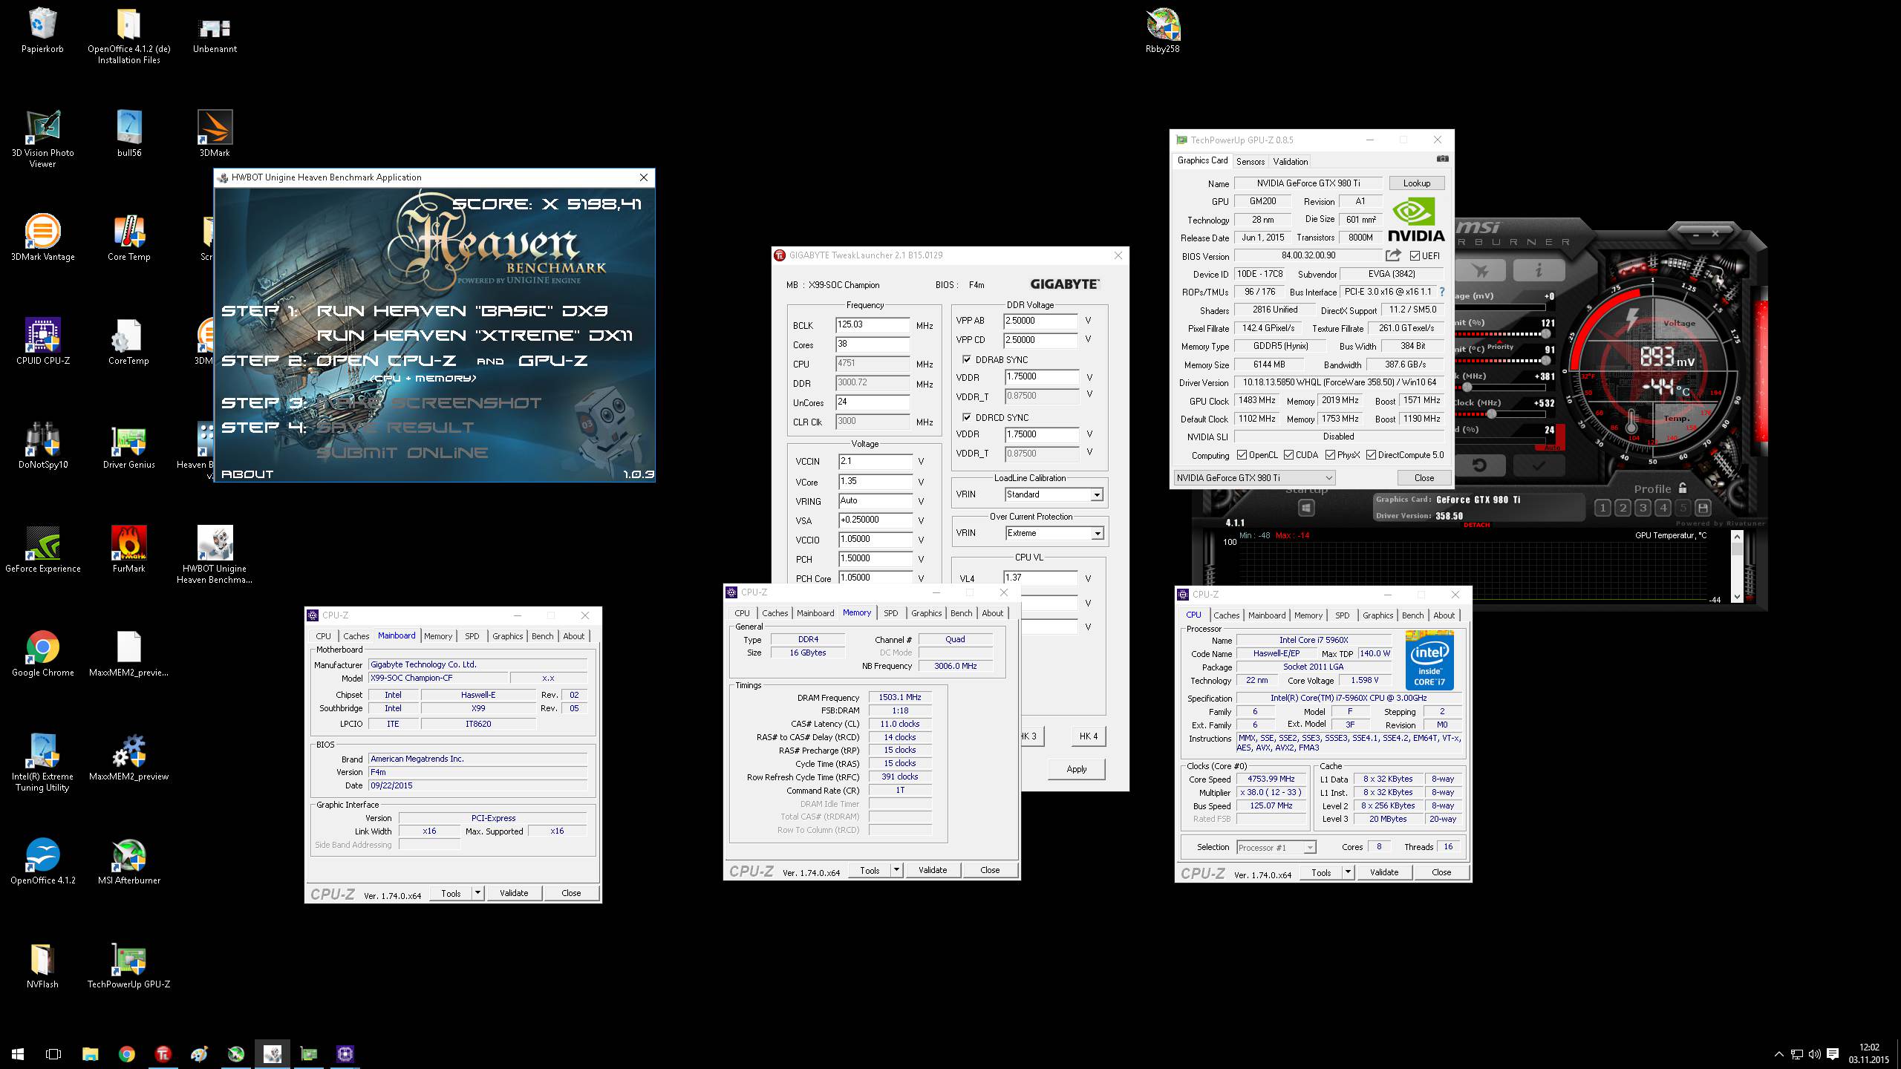Open the Action Center notification icon
This screenshot has width=1901, height=1069.
(x=1833, y=1053)
